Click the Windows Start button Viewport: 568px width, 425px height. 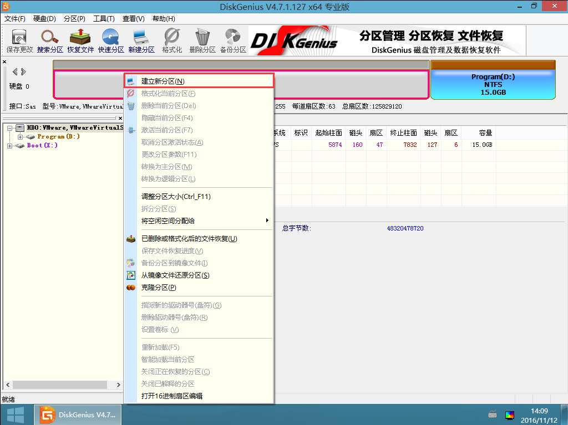pos(15,415)
